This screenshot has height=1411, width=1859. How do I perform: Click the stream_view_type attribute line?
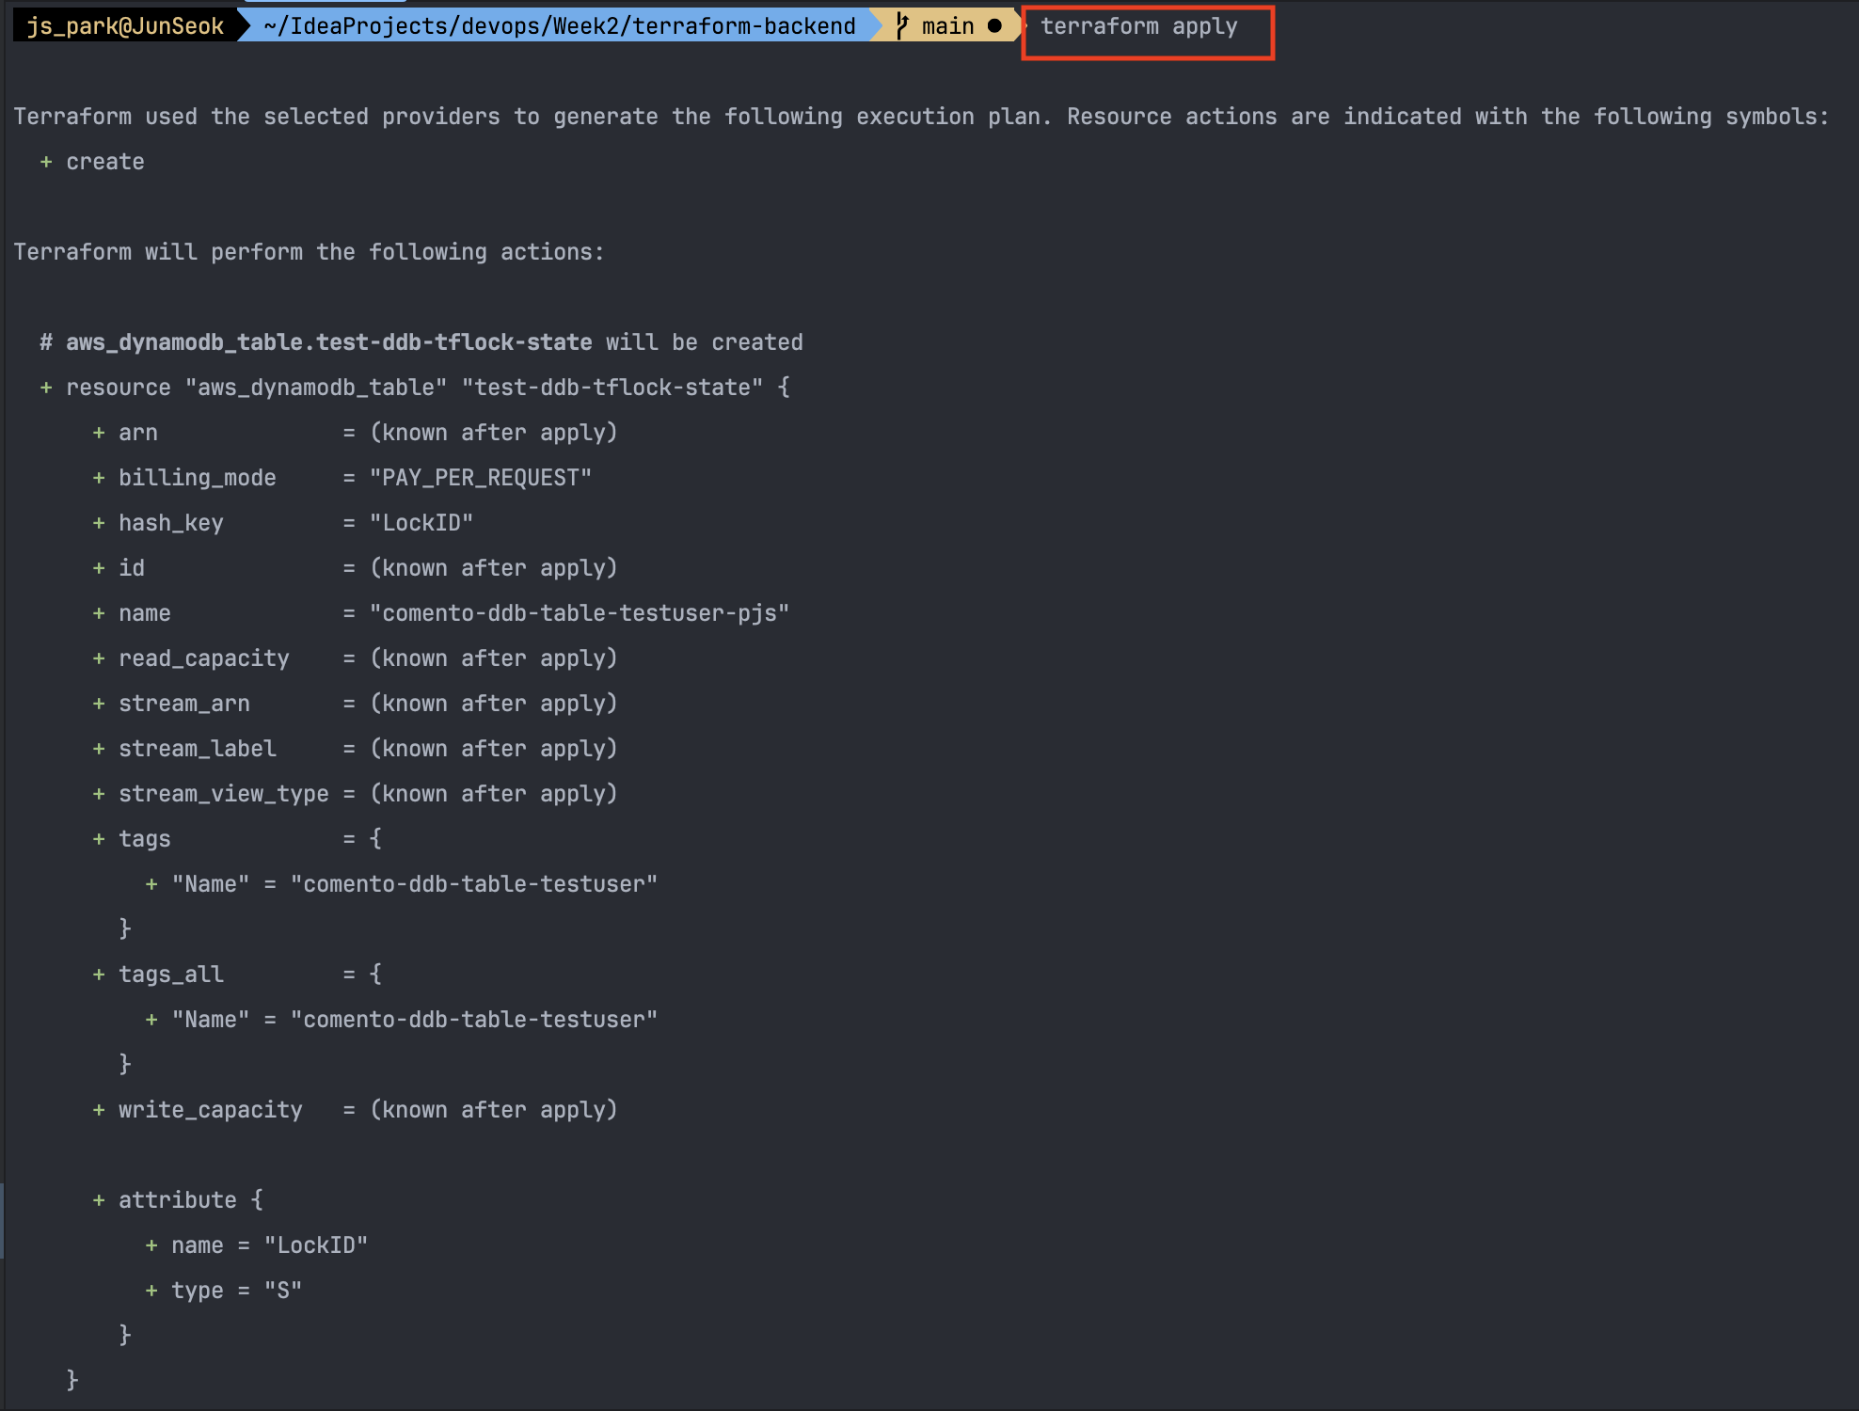pyautogui.click(x=223, y=794)
